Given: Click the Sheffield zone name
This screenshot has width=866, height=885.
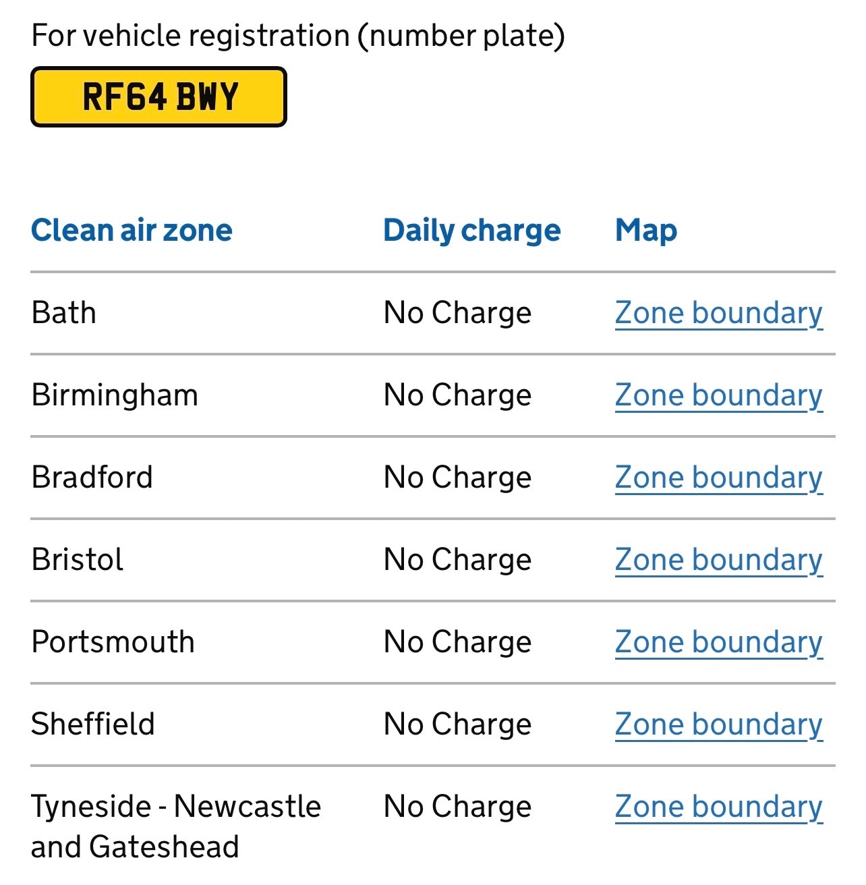Looking at the screenshot, I should 93,724.
